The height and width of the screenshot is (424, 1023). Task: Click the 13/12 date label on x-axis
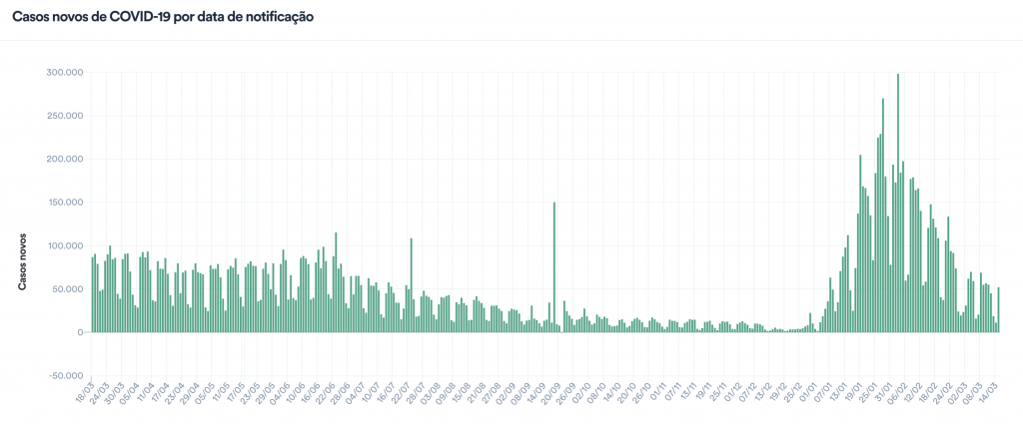pyautogui.click(x=764, y=393)
